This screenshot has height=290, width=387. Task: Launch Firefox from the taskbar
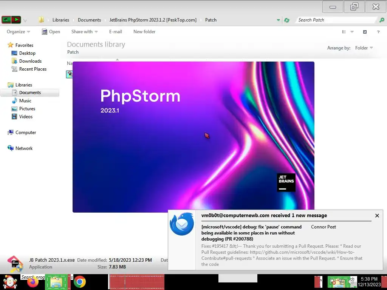33,282
